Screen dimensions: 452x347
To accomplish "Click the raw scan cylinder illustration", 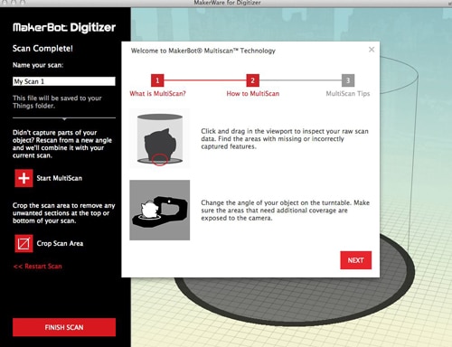I will (x=160, y=138).
